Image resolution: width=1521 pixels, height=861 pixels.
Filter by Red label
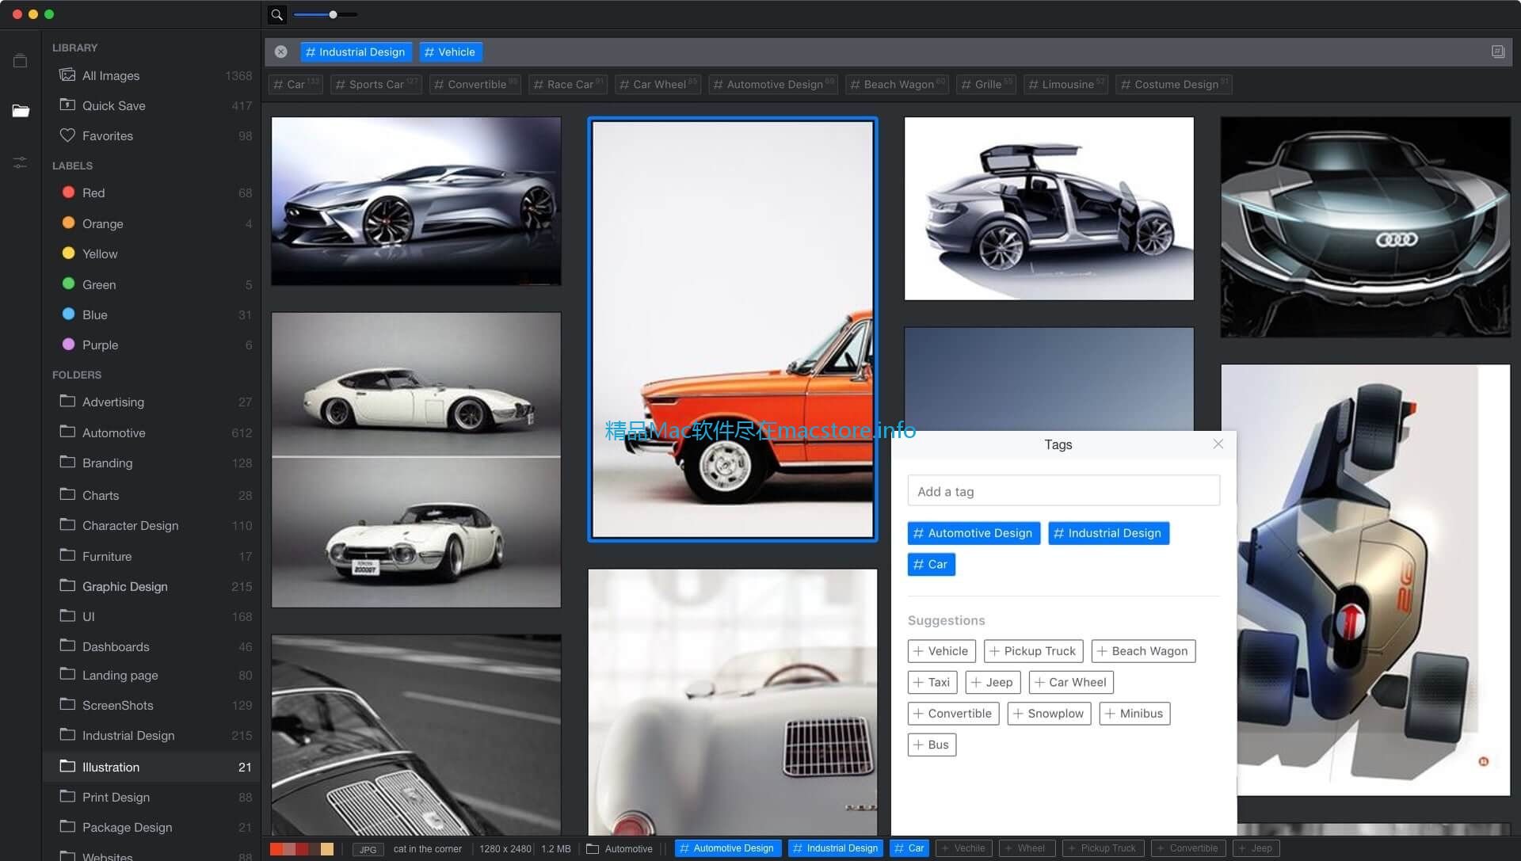point(152,192)
